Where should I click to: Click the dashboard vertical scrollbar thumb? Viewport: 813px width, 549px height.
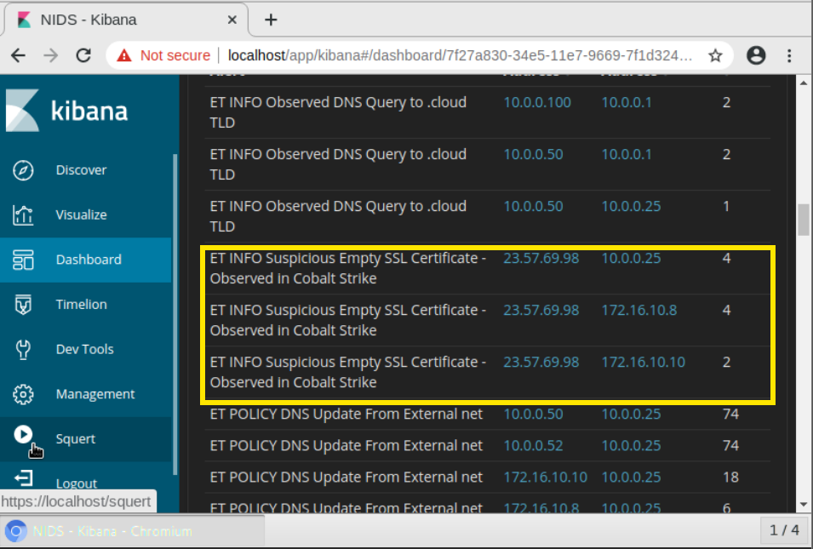click(x=803, y=220)
